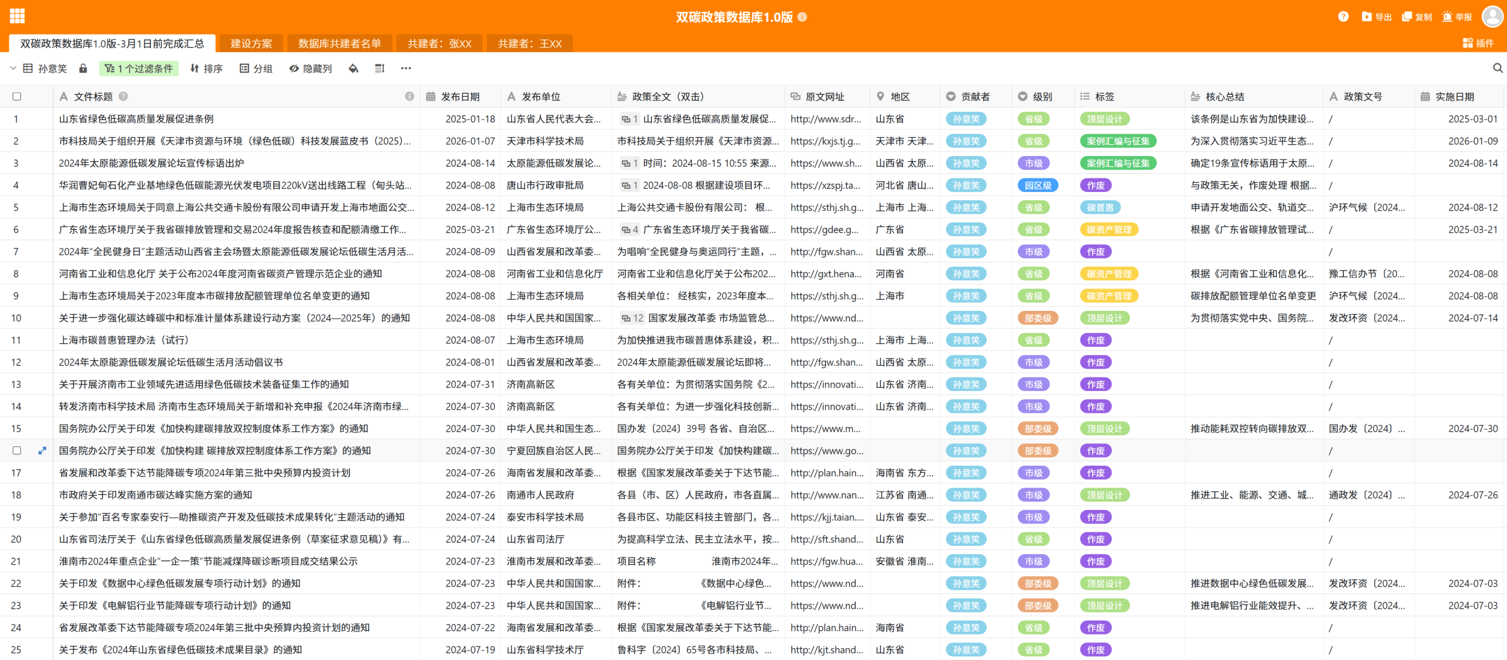Click the lock icon beside 孙意笑
Image resolution: width=1507 pixels, height=660 pixels.
click(83, 69)
